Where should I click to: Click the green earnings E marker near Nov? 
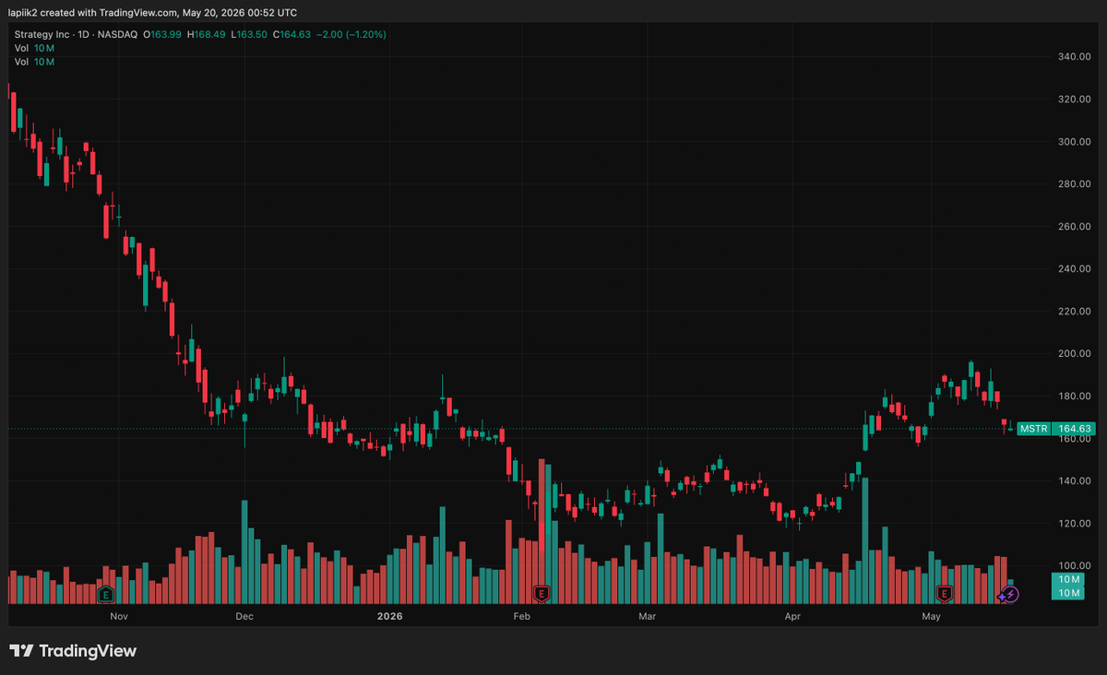coord(105,594)
